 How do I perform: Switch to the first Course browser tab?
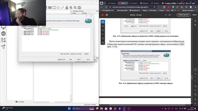112,3
